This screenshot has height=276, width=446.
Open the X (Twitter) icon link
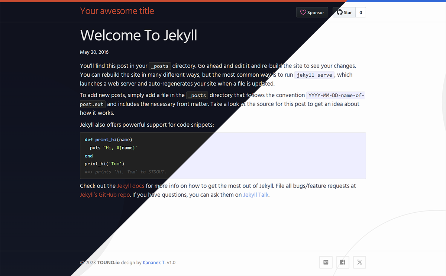coord(359,262)
